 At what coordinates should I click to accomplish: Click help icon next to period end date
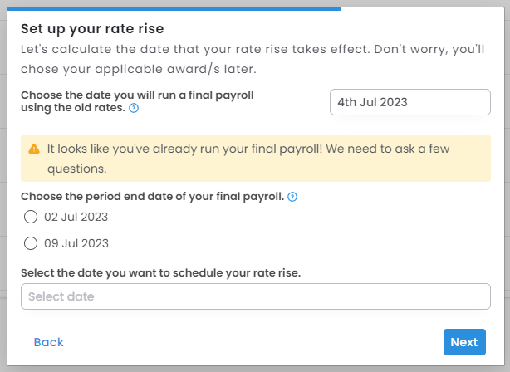pos(292,197)
